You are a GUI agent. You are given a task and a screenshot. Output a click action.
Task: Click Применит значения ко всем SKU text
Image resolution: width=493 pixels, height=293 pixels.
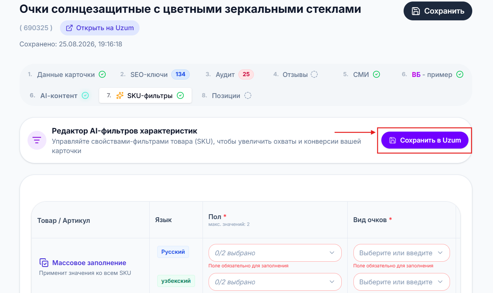click(x=85, y=273)
